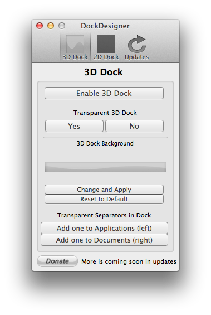This screenshot has width=211, height=315.
Task: Click the DockDesigner window title
Action: tap(105, 26)
